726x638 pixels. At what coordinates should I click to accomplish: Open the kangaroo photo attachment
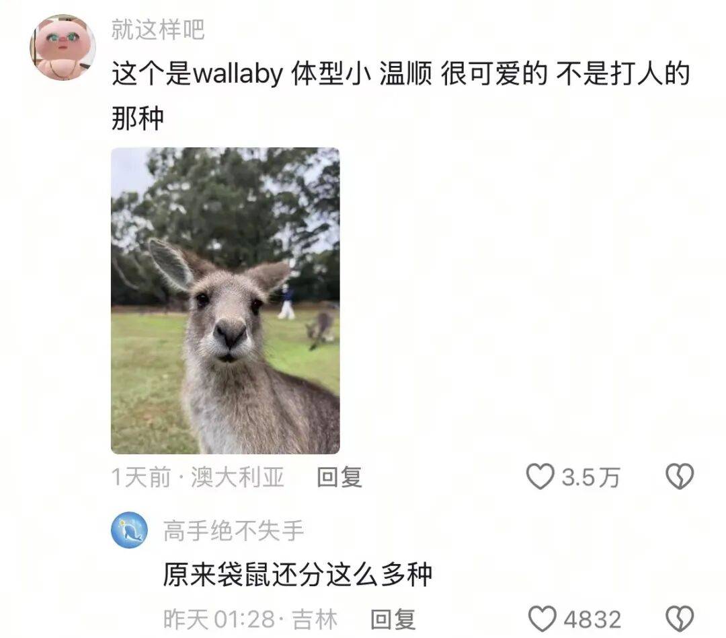(x=225, y=300)
